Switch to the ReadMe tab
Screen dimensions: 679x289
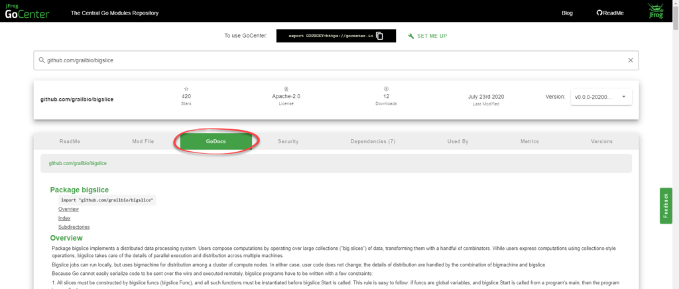[70, 141]
